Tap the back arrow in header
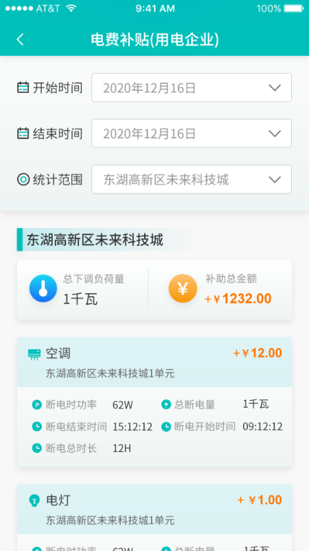The height and width of the screenshot is (551, 309). coord(21,39)
